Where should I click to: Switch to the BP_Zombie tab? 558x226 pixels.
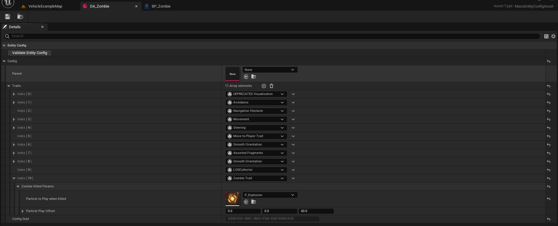coord(161,6)
